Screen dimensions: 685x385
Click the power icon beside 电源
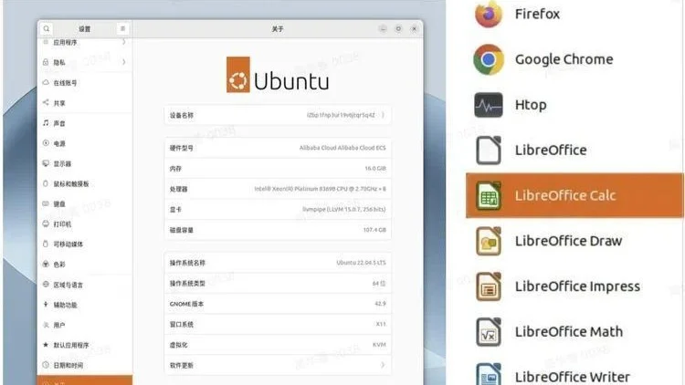(x=46, y=143)
